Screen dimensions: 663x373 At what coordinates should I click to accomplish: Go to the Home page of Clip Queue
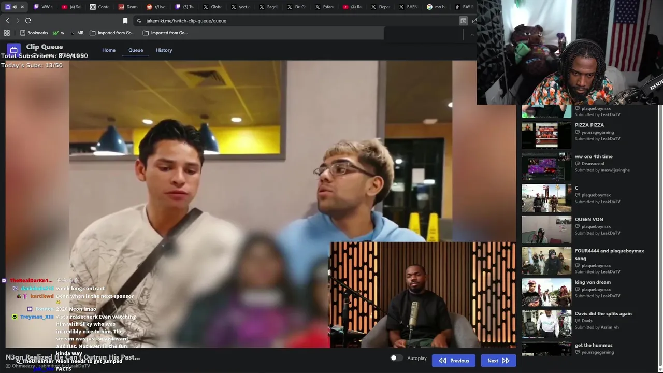pyautogui.click(x=109, y=50)
